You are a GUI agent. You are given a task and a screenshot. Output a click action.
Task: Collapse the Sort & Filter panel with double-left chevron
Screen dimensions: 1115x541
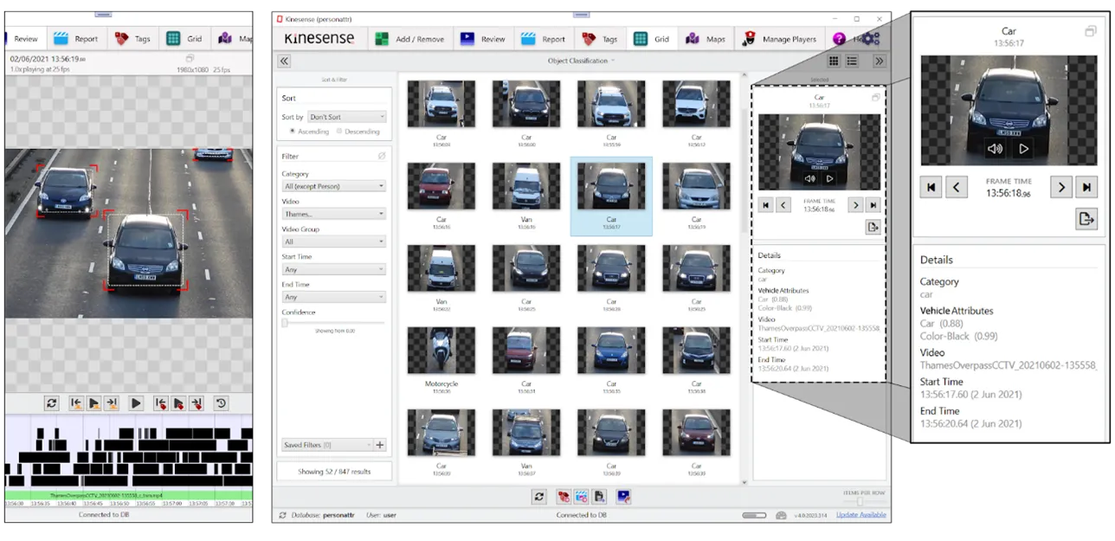(x=284, y=61)
